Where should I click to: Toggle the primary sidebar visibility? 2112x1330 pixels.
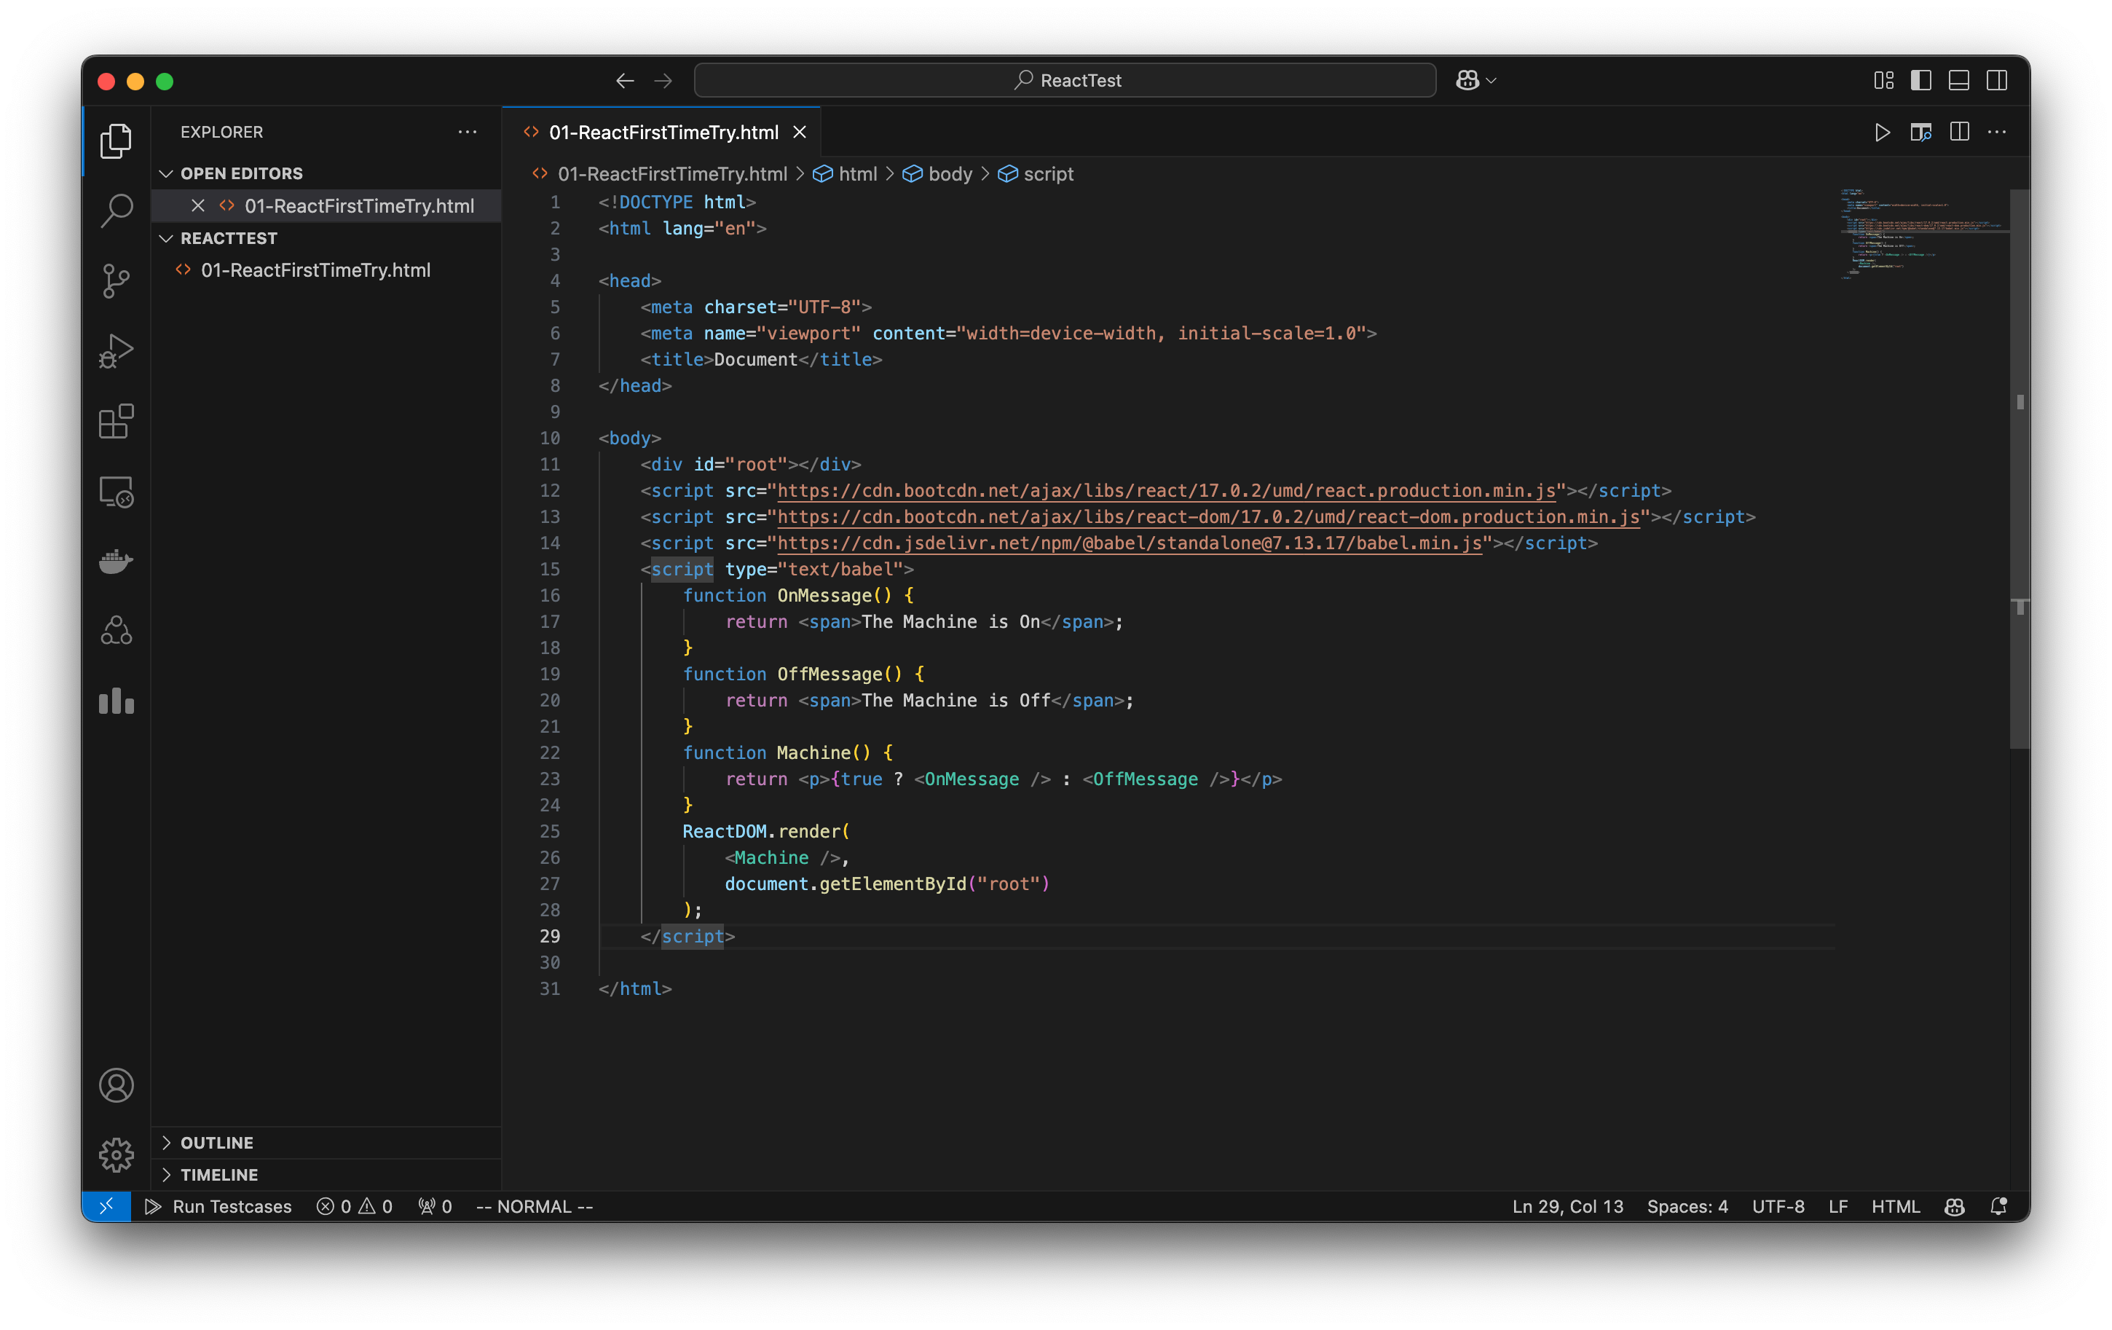point(1920,80)
